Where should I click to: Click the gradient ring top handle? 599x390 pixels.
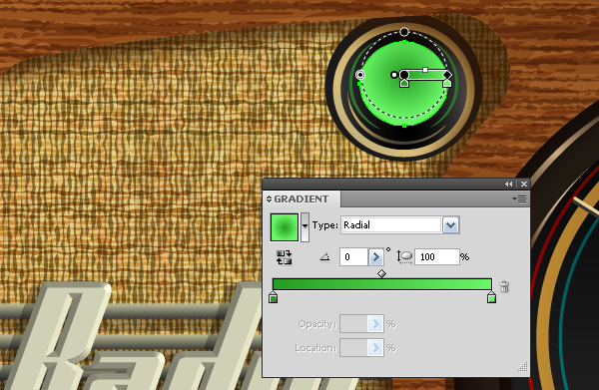point(404,32)
